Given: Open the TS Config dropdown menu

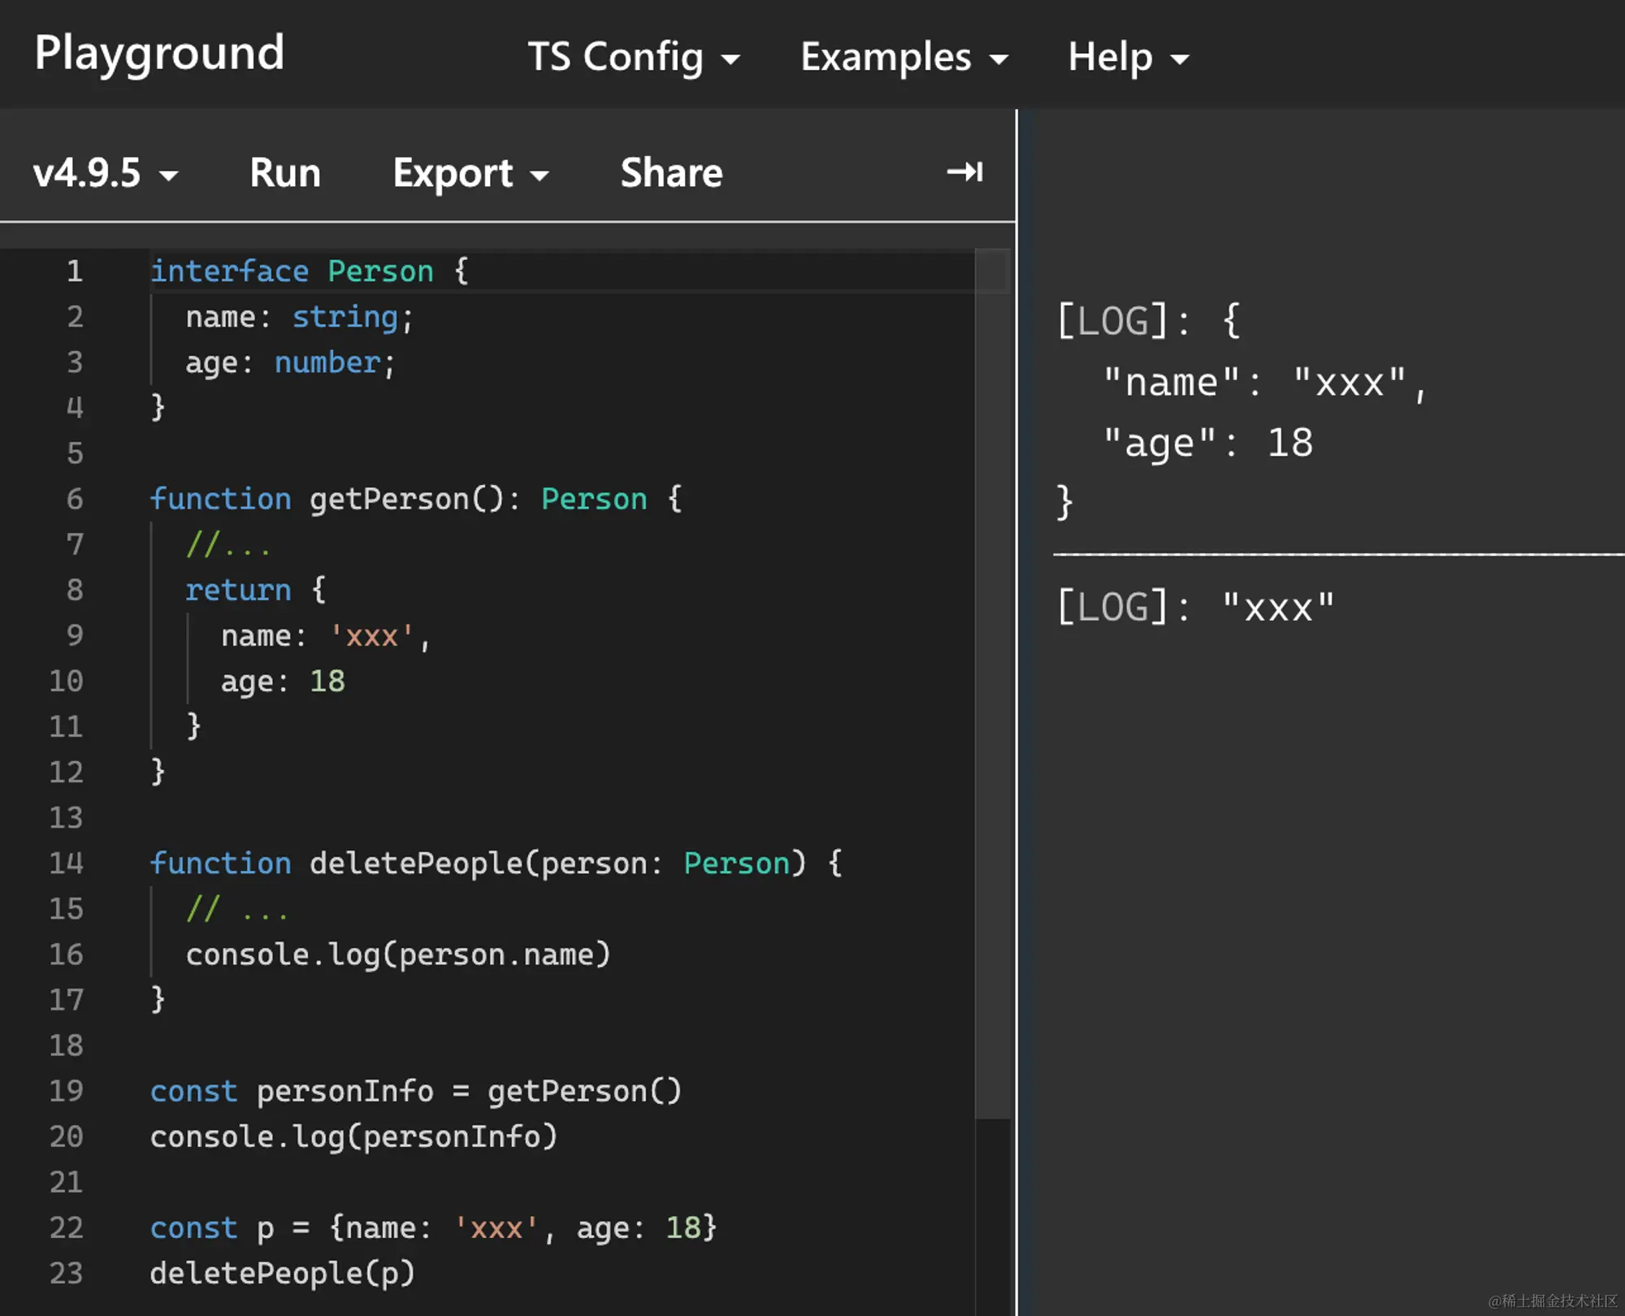Looking at the screenshot, I should pyautogui.click(x=633, y=57).
